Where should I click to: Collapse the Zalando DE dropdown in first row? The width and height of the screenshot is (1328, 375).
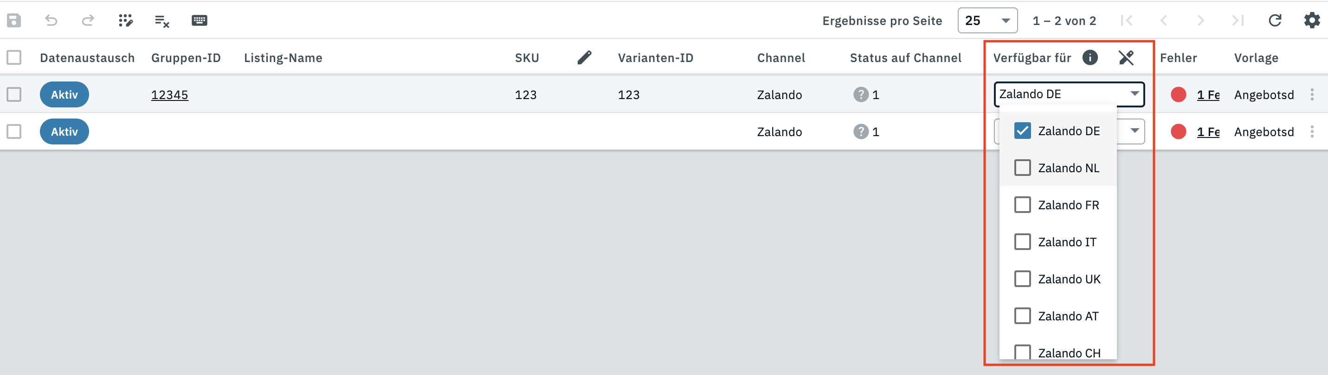click(x=1134, y=94)
